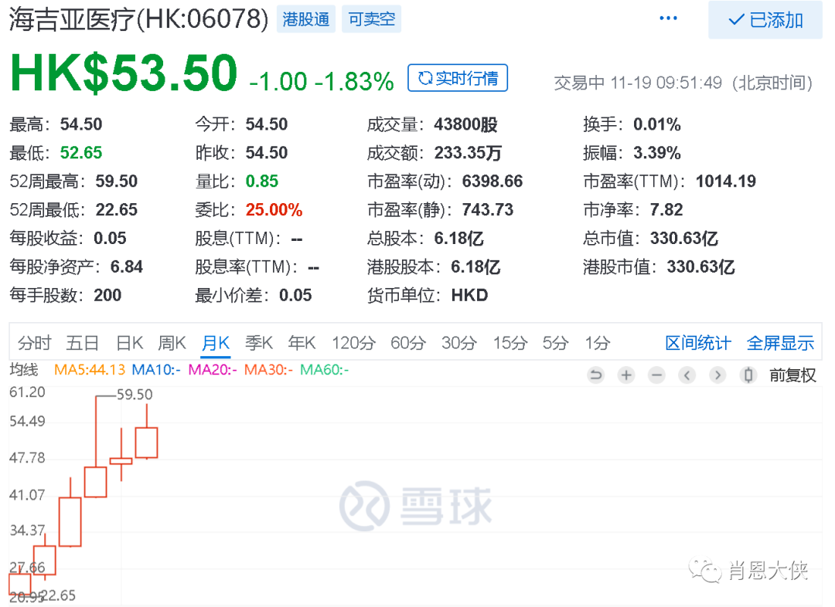Click the stock title 海吉亚医疗(HK:06078)
This screenshot has width=835, height=607.
[x=138, y=19]
